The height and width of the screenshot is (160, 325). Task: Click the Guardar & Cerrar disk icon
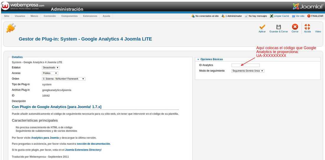(279, 27)
